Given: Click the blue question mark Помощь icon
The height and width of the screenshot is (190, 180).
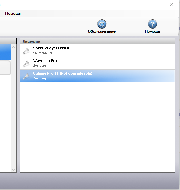Looking at the screenshot, I should click(x=153, y=24).
